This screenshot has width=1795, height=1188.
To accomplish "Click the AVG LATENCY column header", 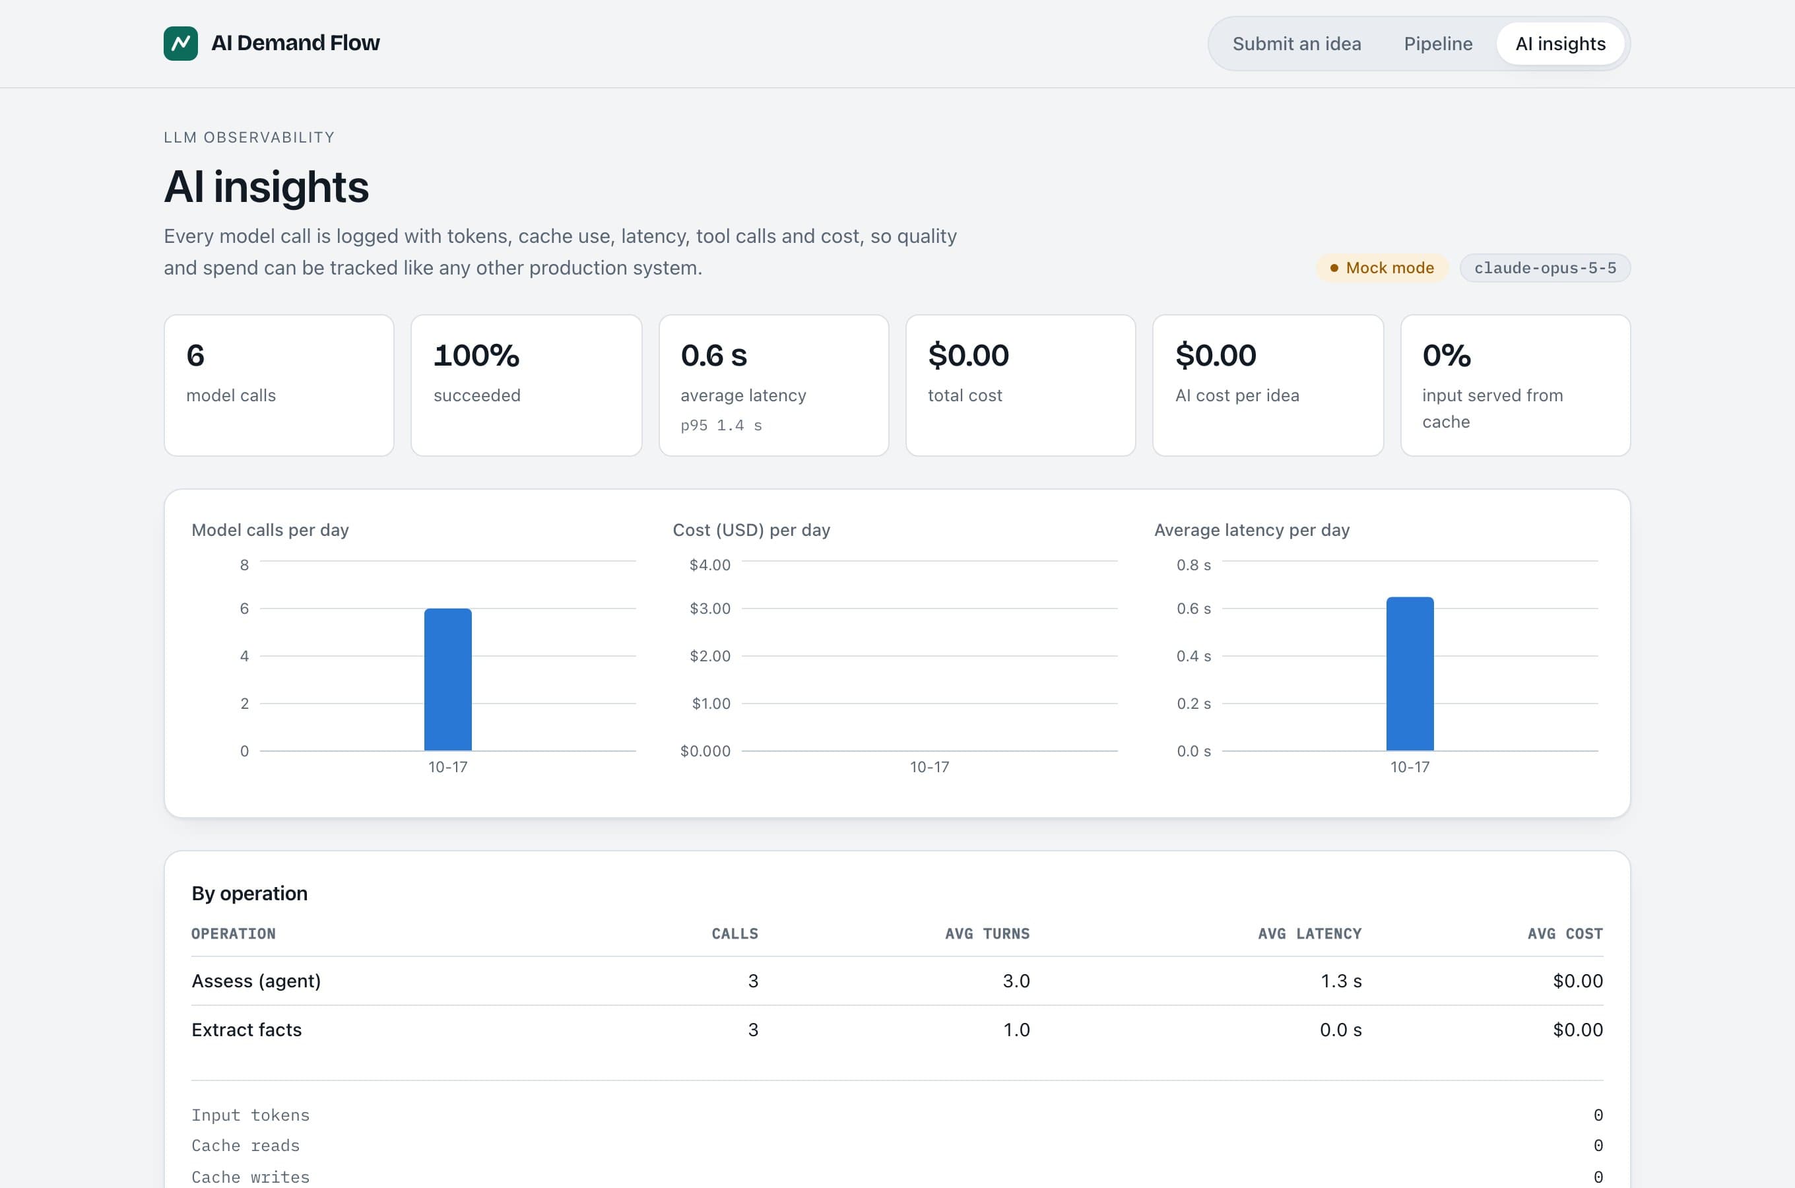I will tap(1309, 933).
